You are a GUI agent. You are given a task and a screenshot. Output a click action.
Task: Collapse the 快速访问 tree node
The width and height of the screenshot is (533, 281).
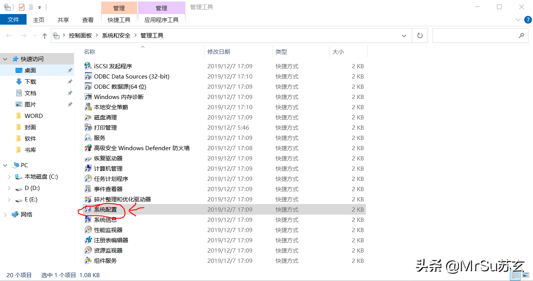[5, 59]
